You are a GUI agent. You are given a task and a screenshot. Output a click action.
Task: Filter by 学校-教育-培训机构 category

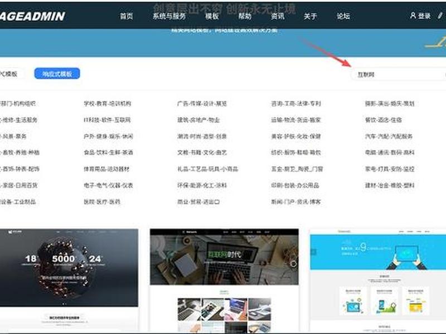[107, 104]
